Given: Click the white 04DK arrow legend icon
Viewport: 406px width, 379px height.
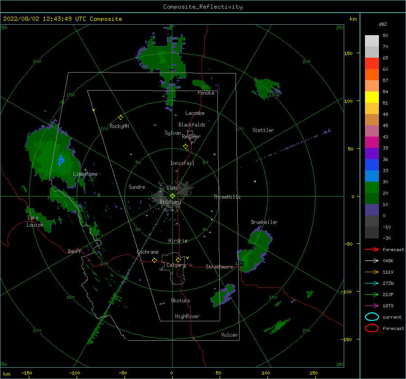Looking at the screenshot, I should tap(372, 260).
